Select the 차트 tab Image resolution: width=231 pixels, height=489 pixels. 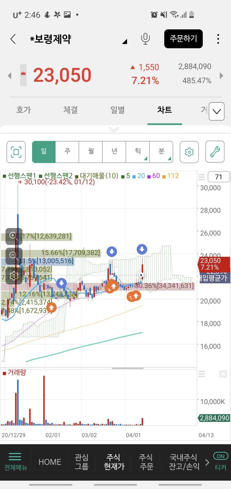coord(165,110)
